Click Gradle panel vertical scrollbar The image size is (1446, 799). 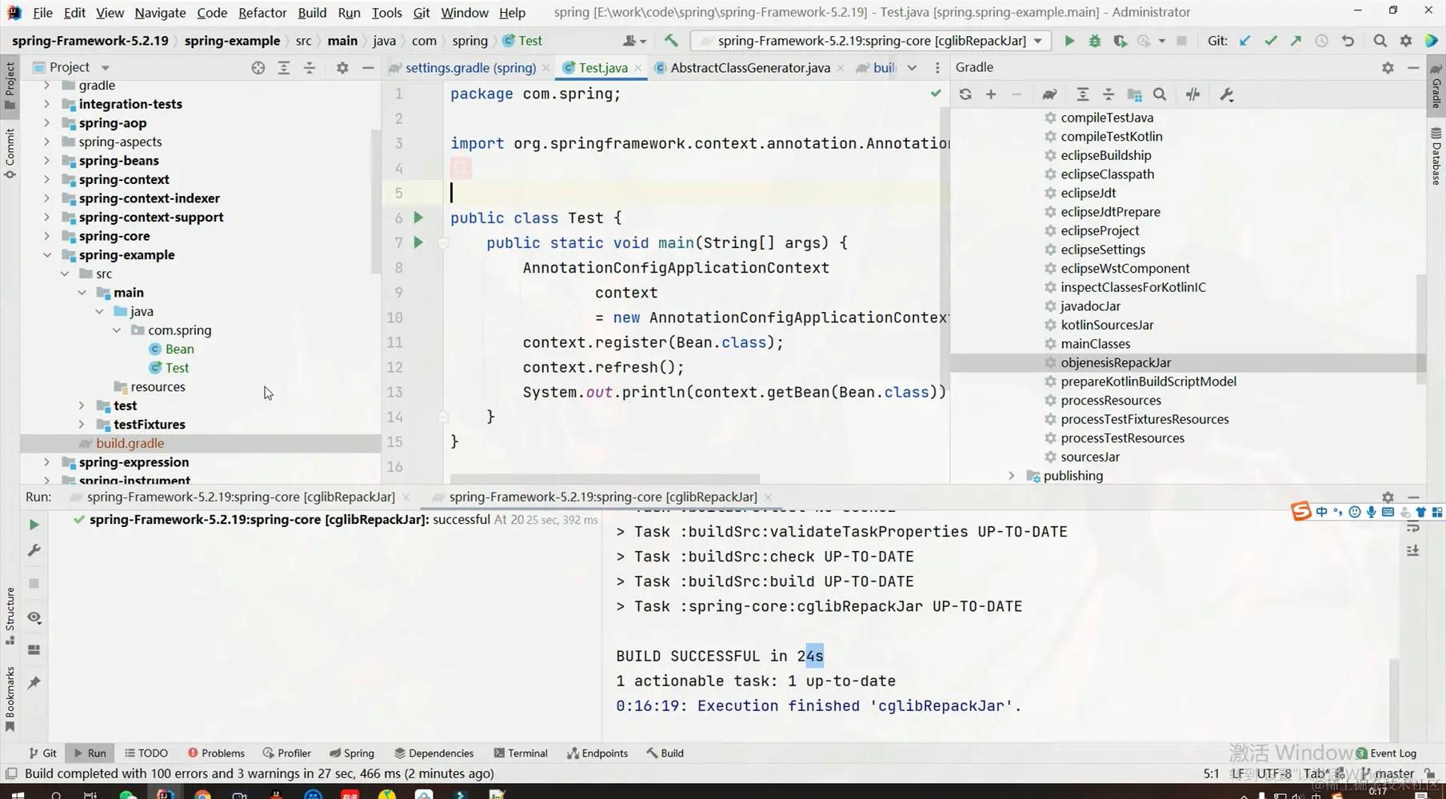tap(1420, 329)
